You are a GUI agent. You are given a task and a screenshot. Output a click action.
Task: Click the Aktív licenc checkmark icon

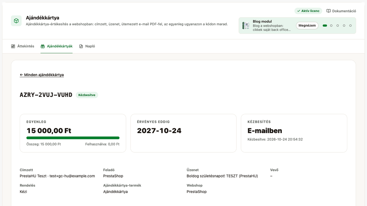point(299,11)
